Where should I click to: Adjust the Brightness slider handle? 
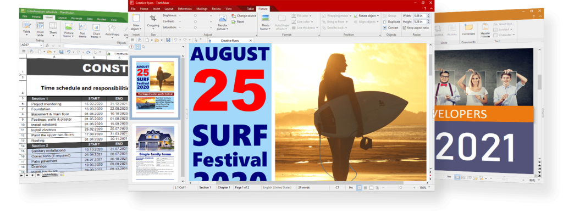click(195, 16)
